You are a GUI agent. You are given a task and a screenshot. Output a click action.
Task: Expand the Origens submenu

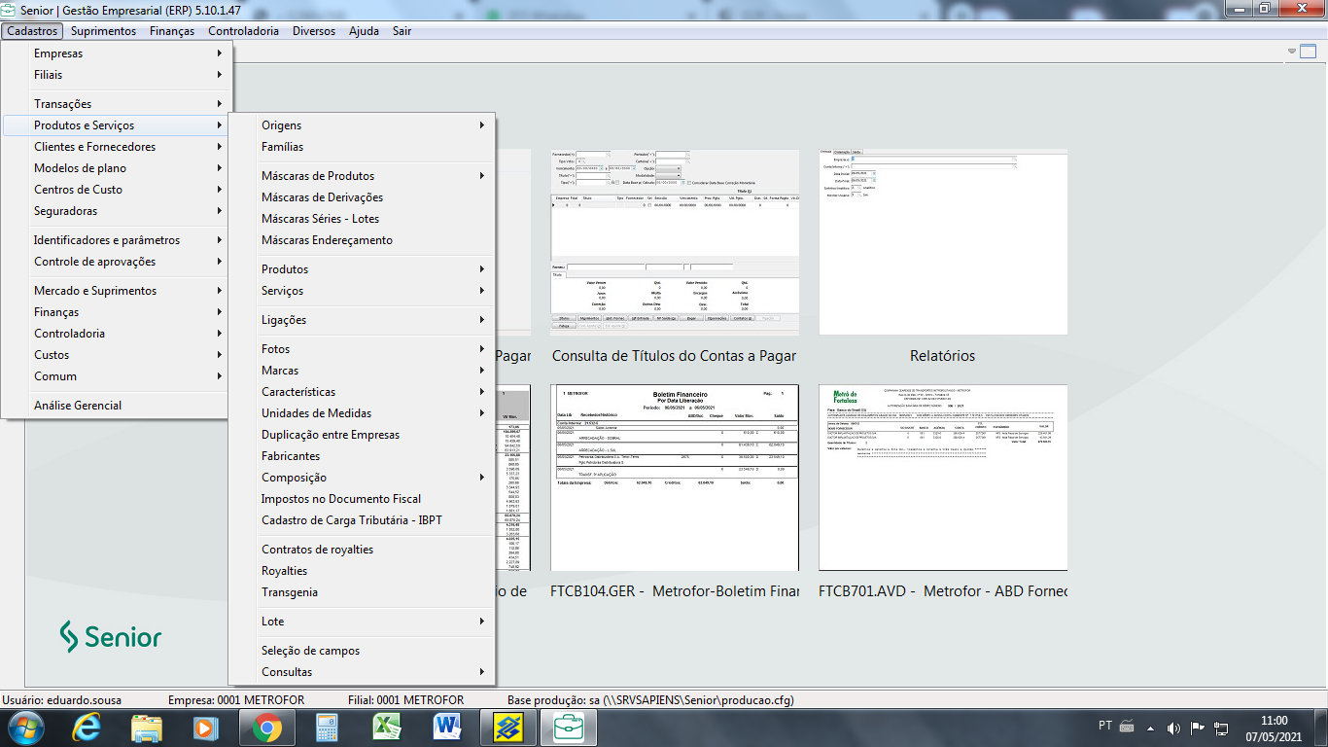click(362, 125)
